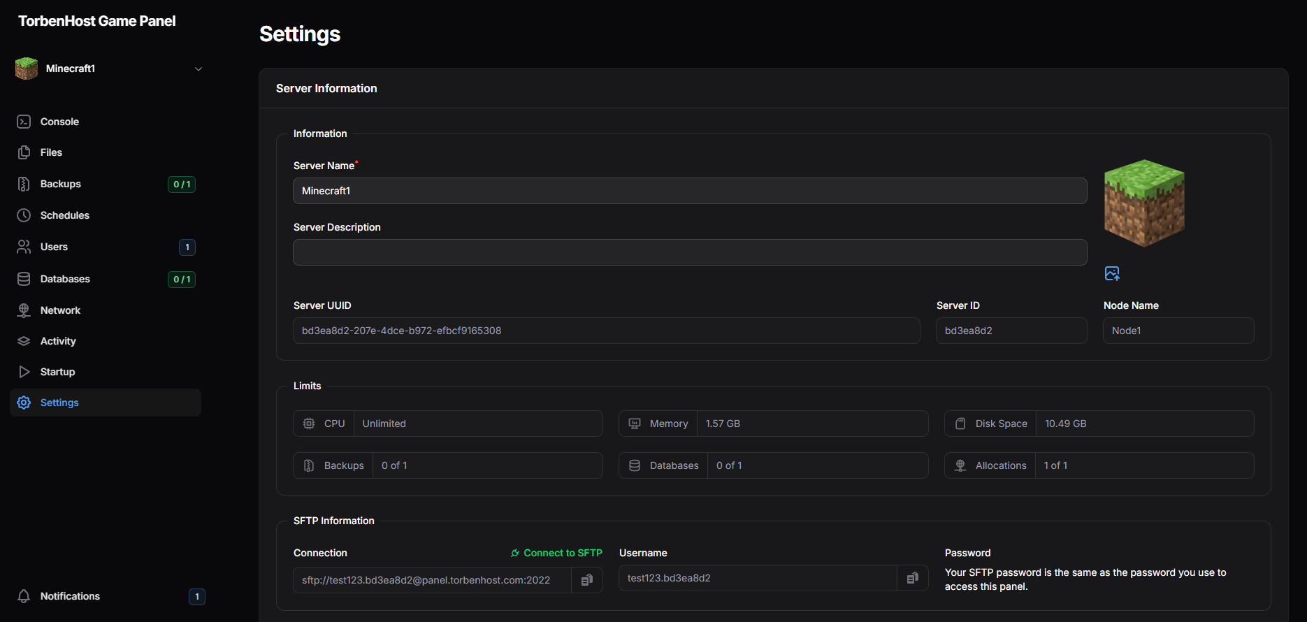
Task: Open the Users page
Action: point(54,247)
